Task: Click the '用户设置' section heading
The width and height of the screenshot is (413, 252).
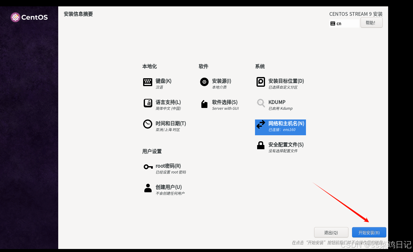Action: point(152,151)
